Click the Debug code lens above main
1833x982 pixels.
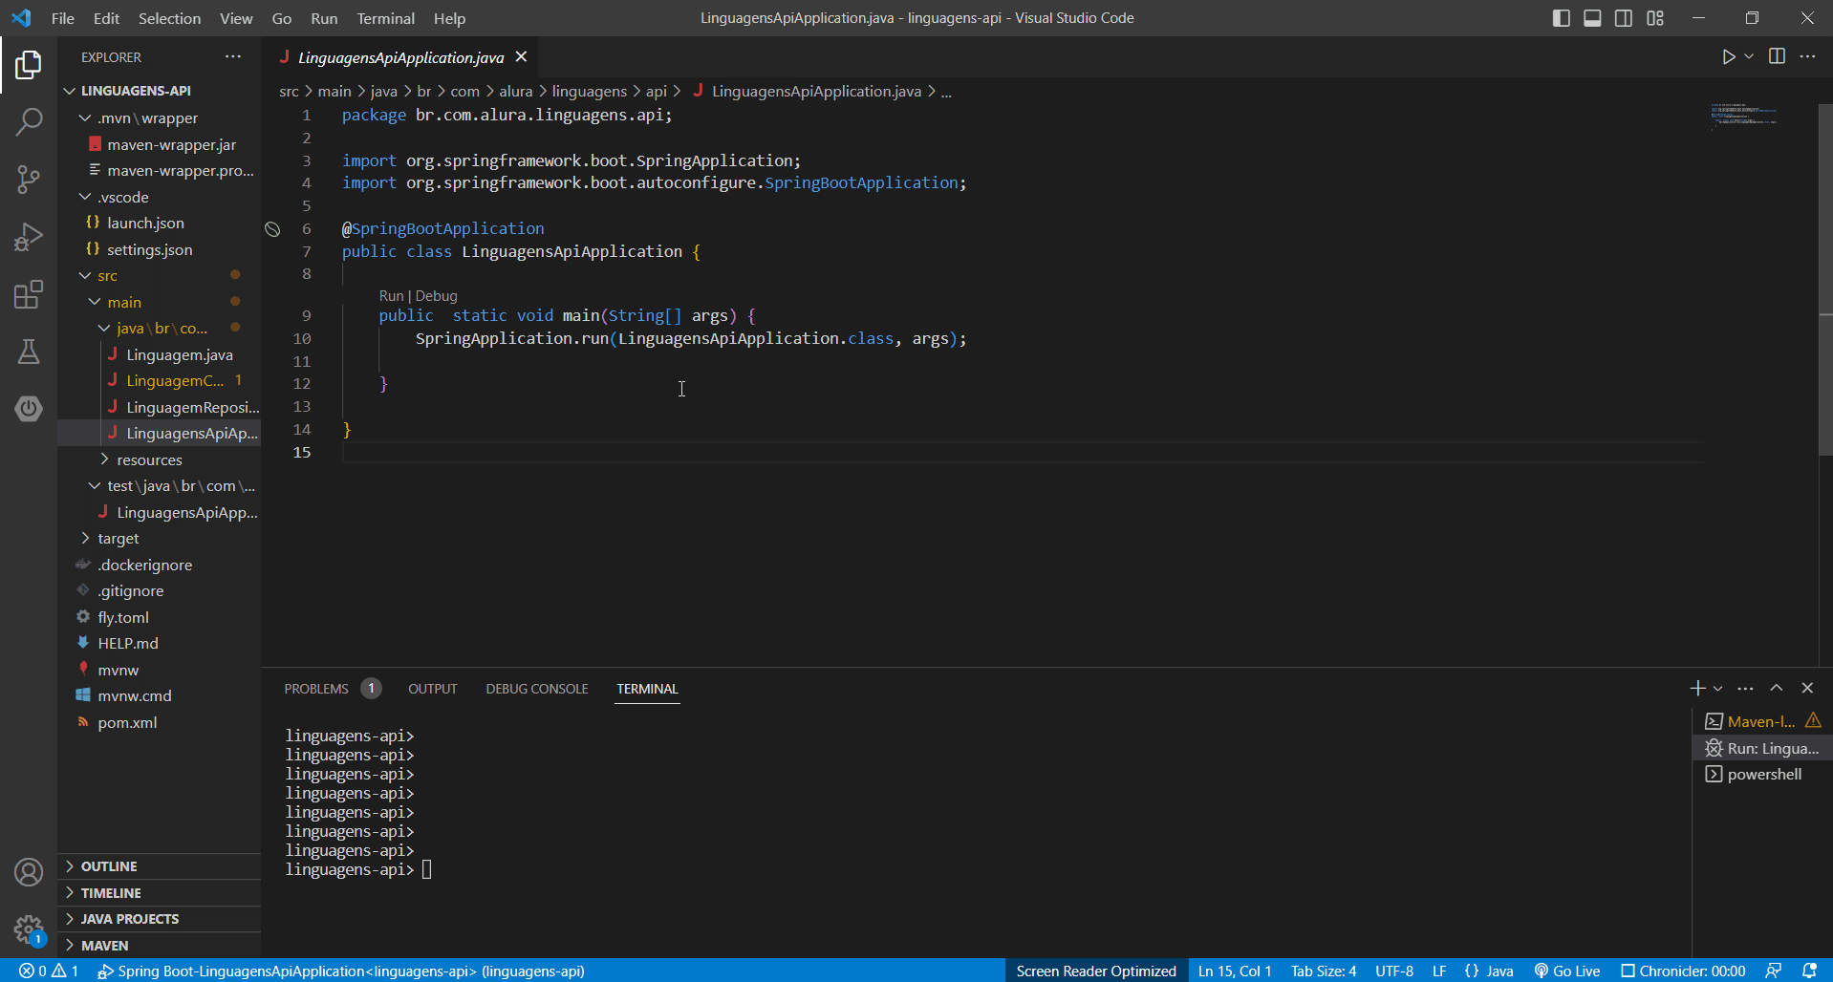tap(436, 295)
